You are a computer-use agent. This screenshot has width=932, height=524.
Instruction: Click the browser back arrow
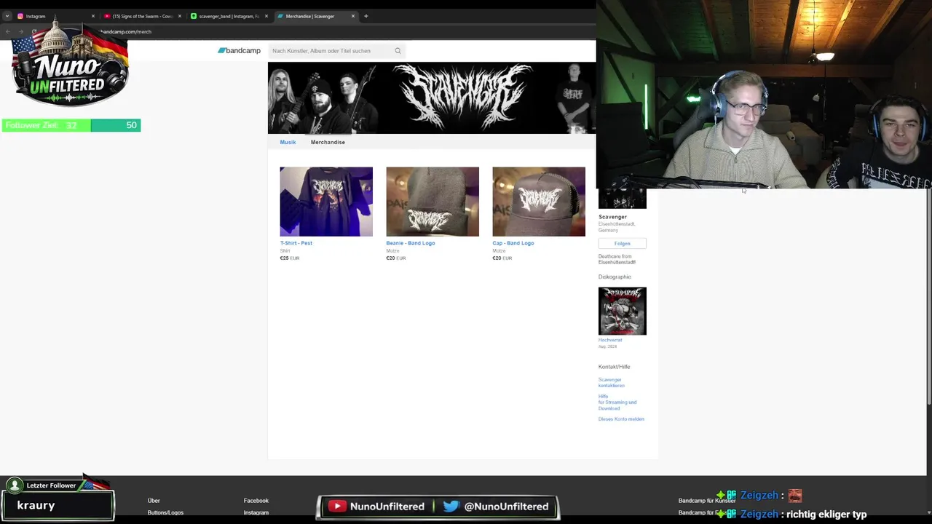(x=8, y=32)
